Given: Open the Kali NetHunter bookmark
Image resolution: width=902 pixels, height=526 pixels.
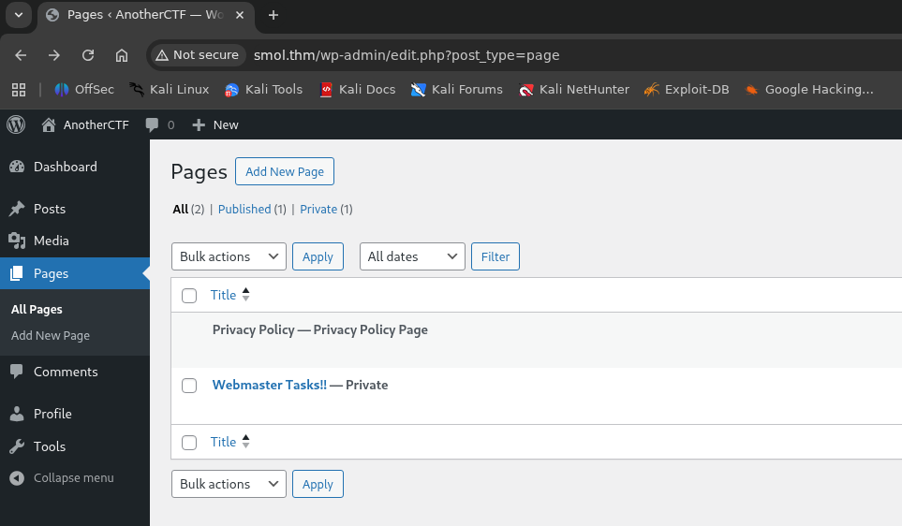Looking at the screenshot, I should (x=574, y=90).
